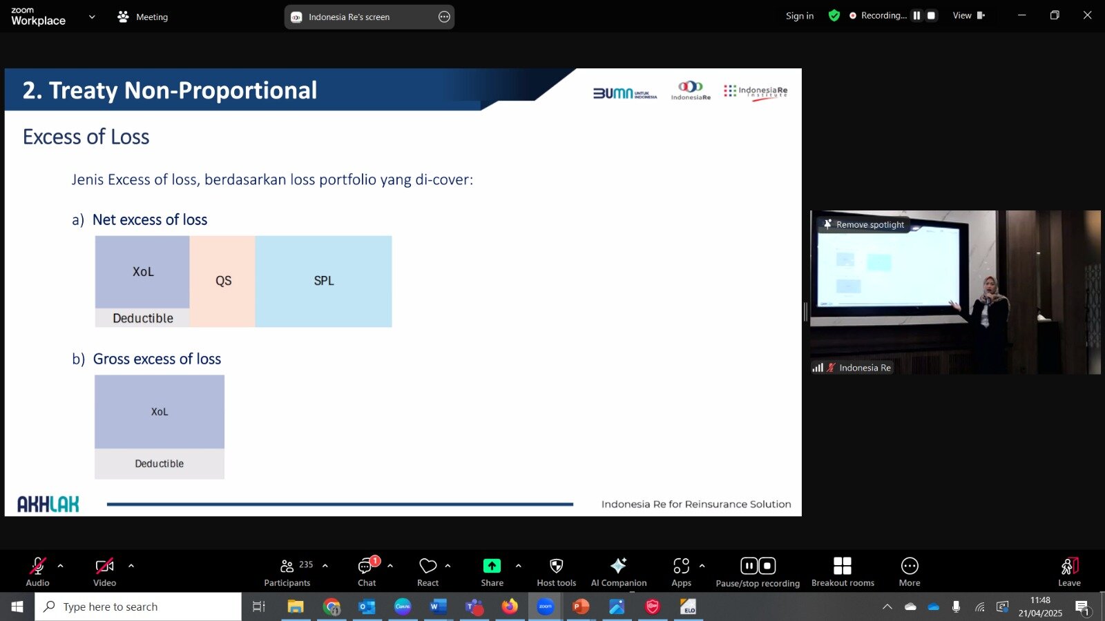Expand the share options arrow

[x=518, y=566]
